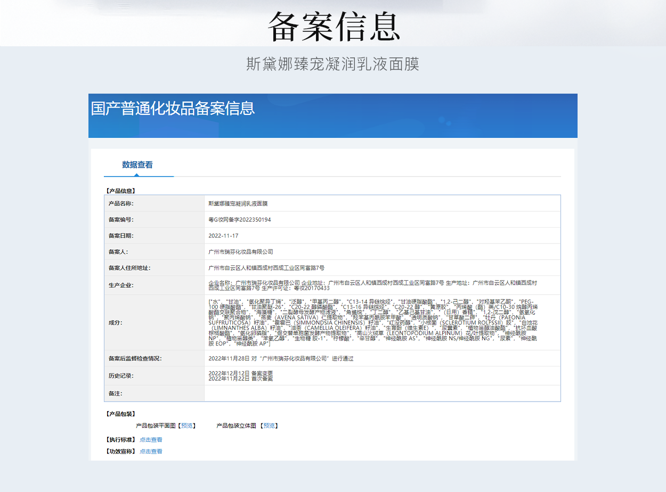Click the 成分 ingredients list text
The image size is (666, 492).
[373, 322]
